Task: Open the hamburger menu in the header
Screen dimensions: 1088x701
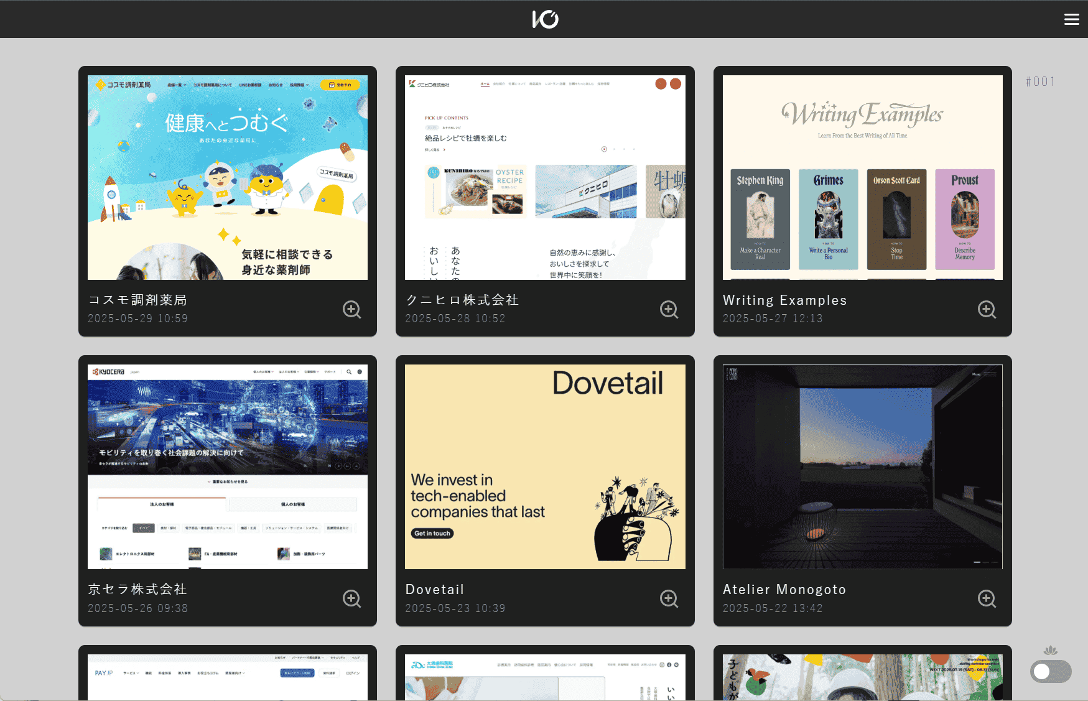Action: click(x=1071, y=19)
